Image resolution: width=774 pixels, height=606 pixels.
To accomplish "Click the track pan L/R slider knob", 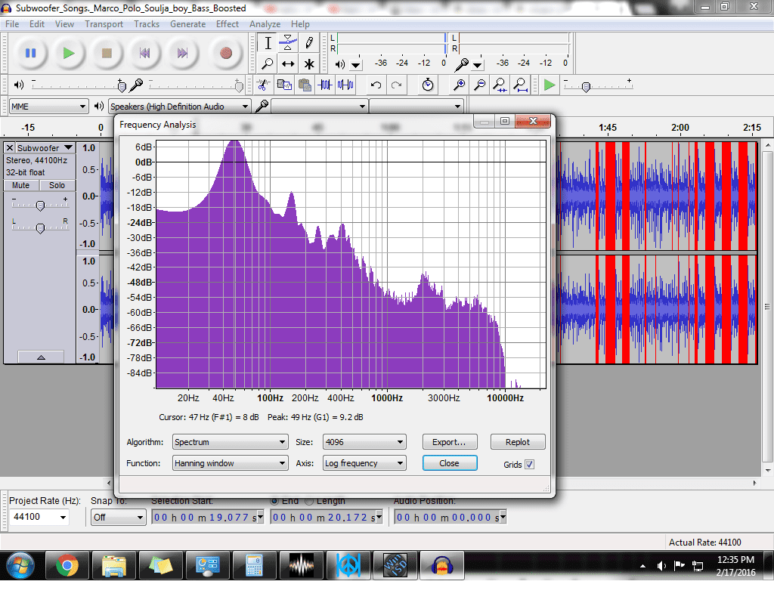I will 41,227.
